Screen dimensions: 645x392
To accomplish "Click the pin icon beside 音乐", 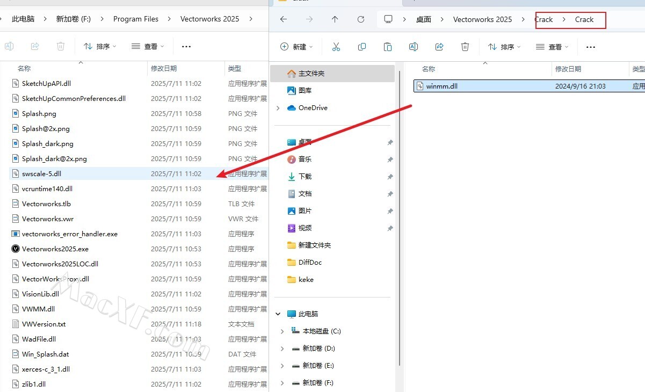I will click(390, 159).
